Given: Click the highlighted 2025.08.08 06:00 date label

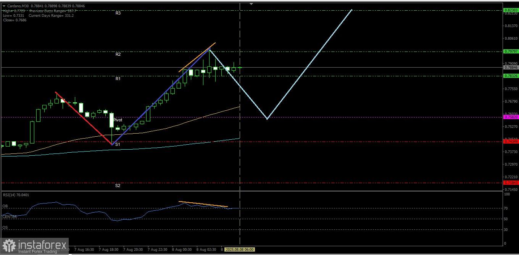Looking at the screenshot, I should [x=240, y=249].
